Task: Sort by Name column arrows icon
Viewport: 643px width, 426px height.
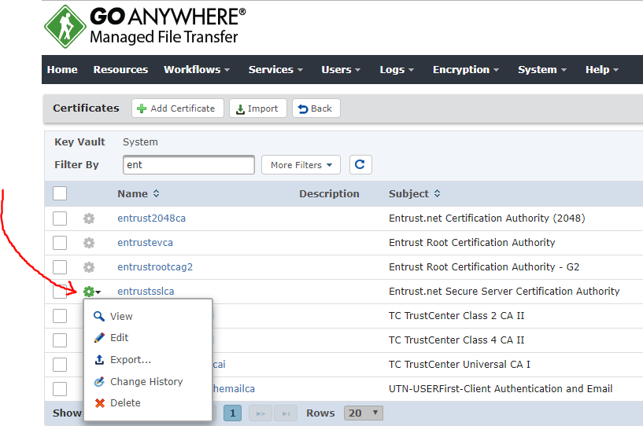Action: [156, 194]
